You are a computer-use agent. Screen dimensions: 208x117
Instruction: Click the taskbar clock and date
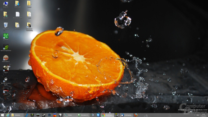(x=203, y=115)
